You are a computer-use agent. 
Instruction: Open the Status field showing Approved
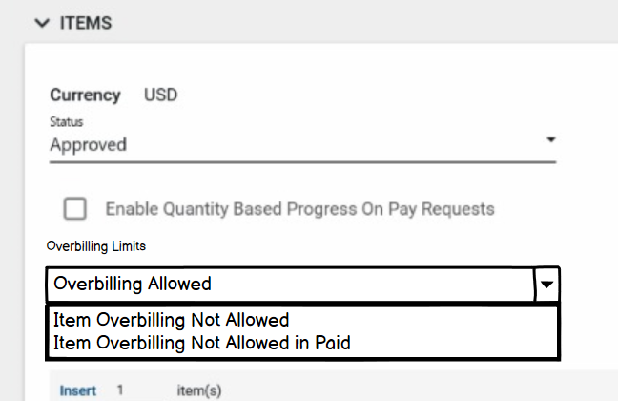pyautogui.click(x=286, y=145)
